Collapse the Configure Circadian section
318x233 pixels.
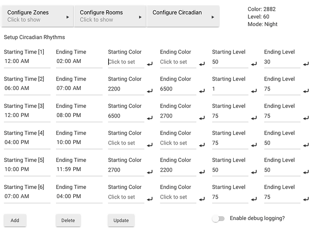point(182,16)
